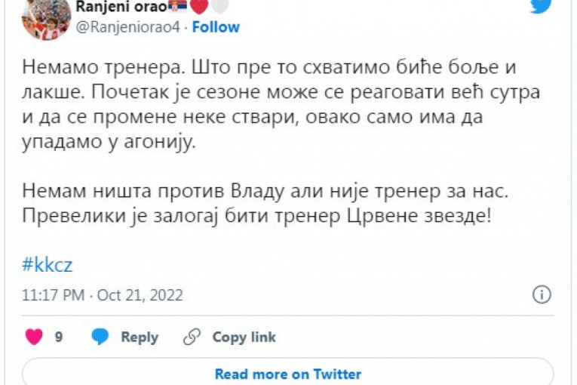
Task: Open the #kkcz hashtag
Action: click(x=47, y=265)
